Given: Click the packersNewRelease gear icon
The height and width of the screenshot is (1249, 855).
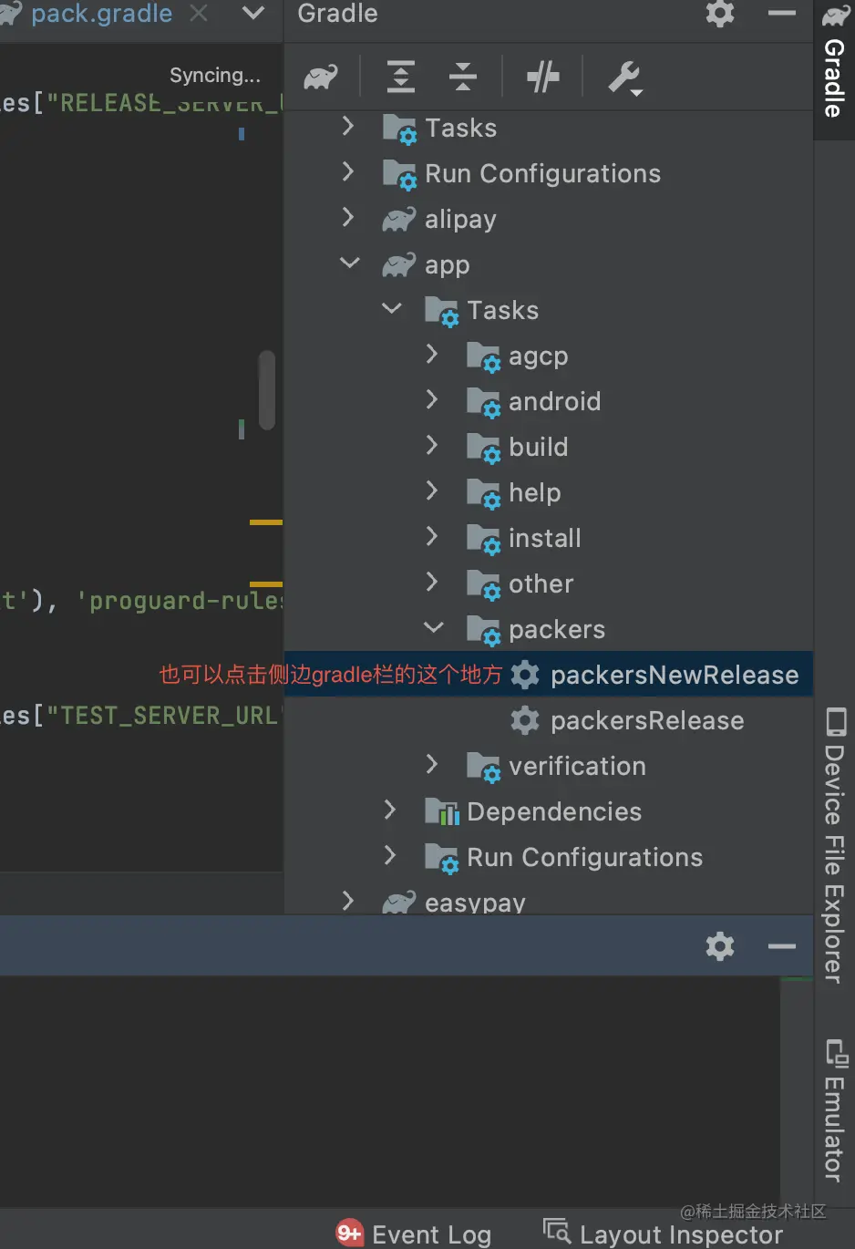Looking at the screenshot, I should [x=525, y=675].
